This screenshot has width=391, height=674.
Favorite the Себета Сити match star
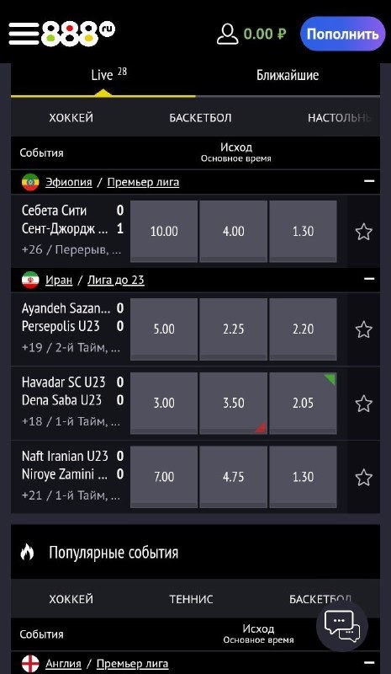[x=363, y=232]
